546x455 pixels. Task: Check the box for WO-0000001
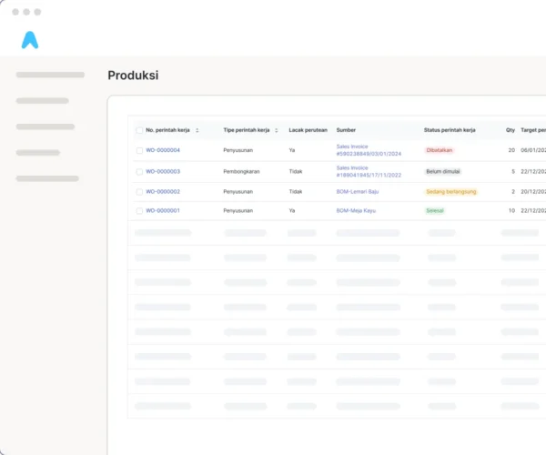139,211
